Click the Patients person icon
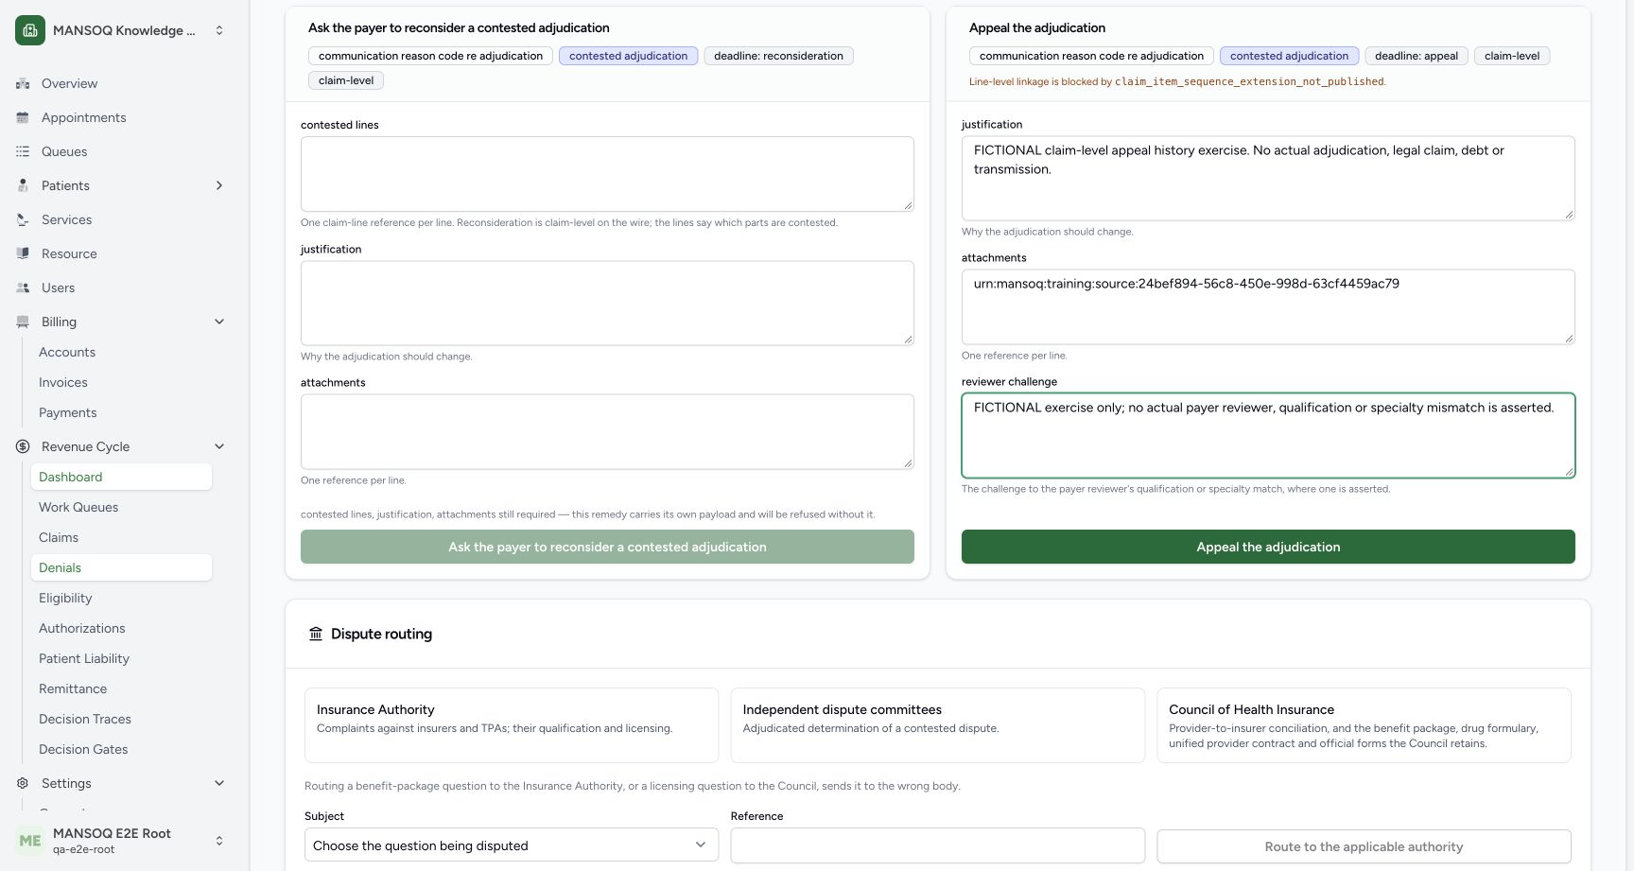This screenshot has width=1634, height=871. coord(23,185)
